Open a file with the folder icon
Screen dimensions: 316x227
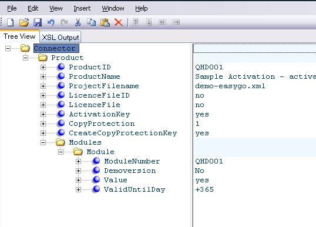coord(24,22)
